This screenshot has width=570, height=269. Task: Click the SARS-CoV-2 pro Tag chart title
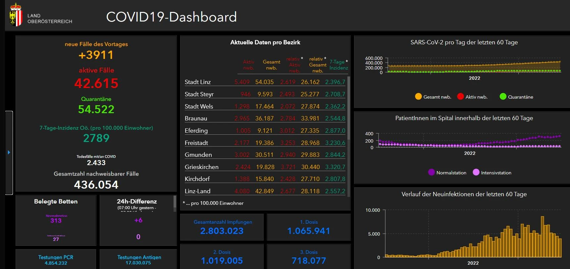[464, 42]
